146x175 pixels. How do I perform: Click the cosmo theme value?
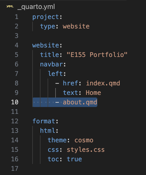tap(84, 140)
